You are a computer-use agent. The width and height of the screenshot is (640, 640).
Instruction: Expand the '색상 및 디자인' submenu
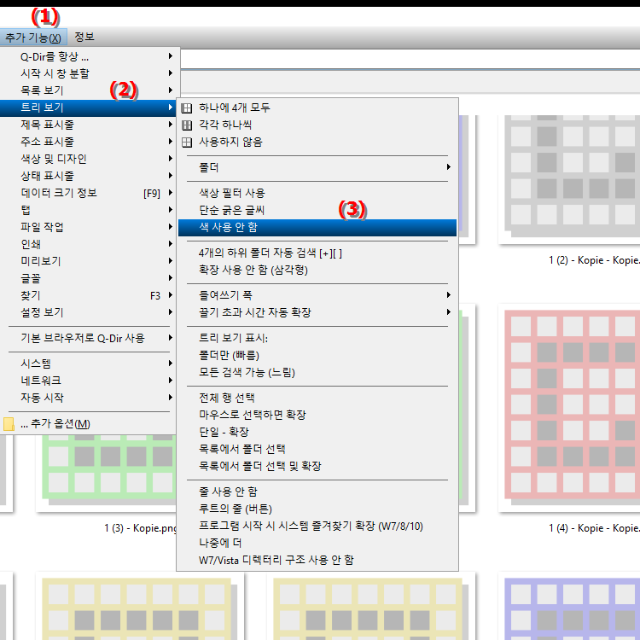click(x=88, y=159)
